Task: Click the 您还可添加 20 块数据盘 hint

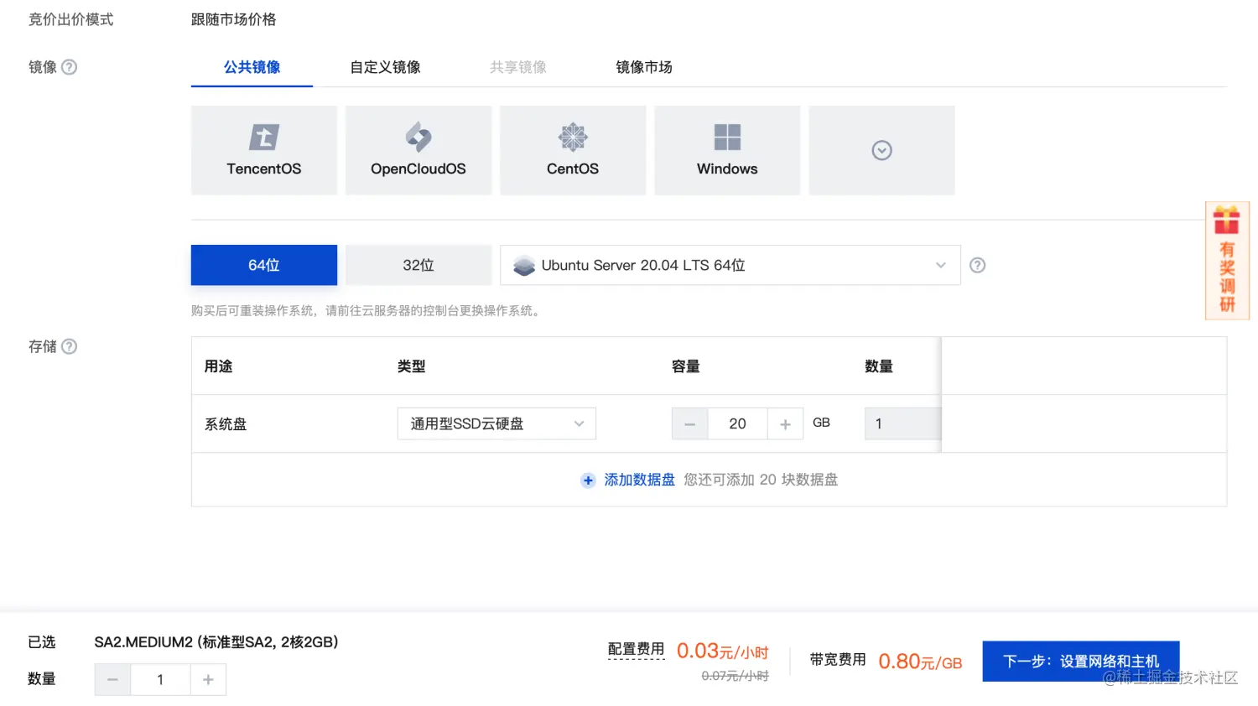Action: [761, 480]
